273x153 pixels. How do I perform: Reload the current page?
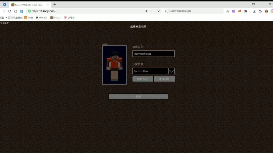(x=10, y=11)
